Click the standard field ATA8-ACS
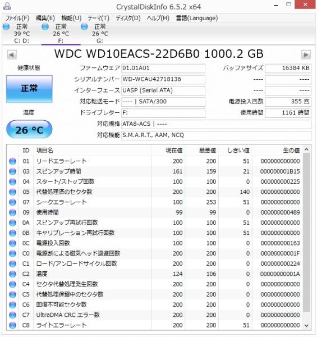317x337 pixels. (216, 124)
